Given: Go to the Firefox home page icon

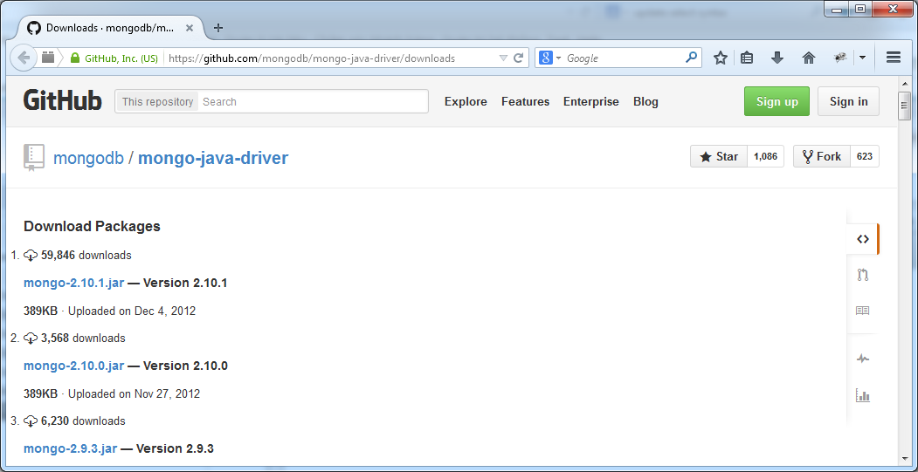Looking at the screenshot, I should tap(809, 58).
